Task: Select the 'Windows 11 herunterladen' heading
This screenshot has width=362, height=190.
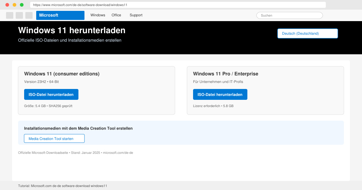Action: point(72,30)
